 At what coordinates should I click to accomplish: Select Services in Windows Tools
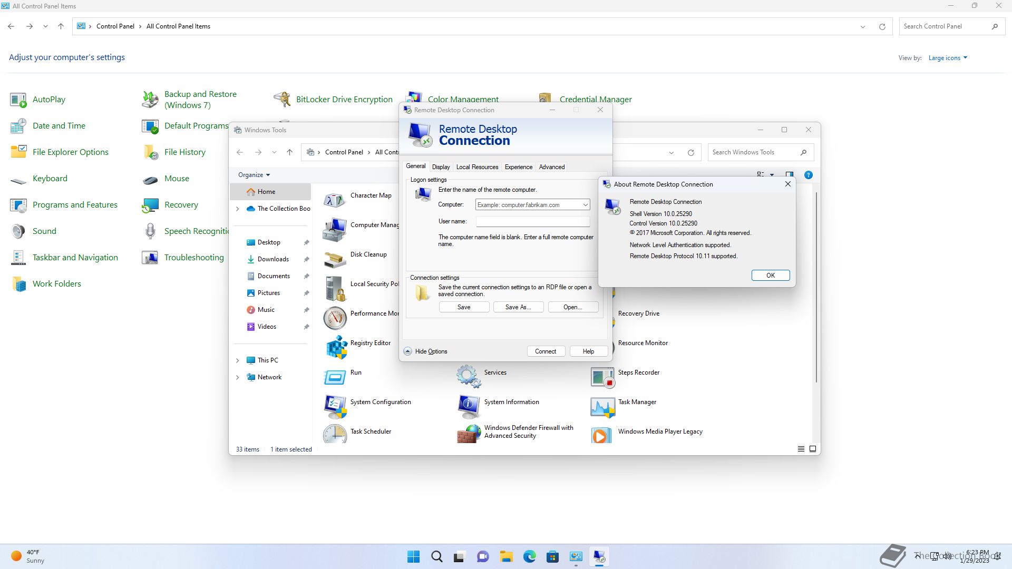pyautogui.click(x=495, y=372)
